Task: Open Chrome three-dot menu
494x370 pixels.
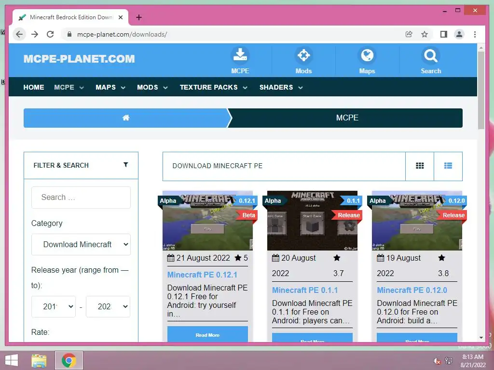Action: coord(475,34)
